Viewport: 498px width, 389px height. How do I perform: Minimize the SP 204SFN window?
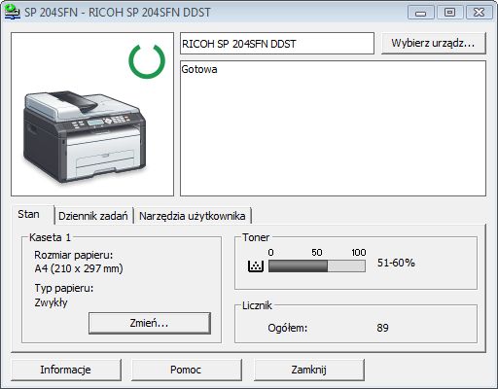pyautogui.click(x=420, y=13)
